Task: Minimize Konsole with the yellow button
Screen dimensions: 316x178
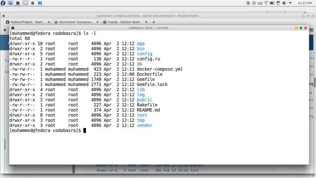Action: click(x=296, y=28)
